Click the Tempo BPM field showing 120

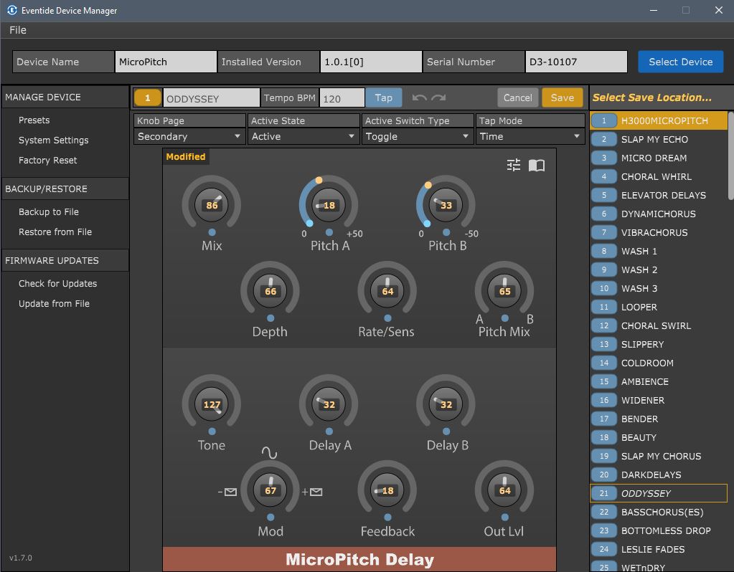(342, 98)
